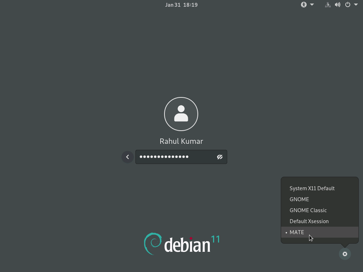363x272 pixels.
Task: Choose GNOME Classic from session menu
Action: [308, 210]
